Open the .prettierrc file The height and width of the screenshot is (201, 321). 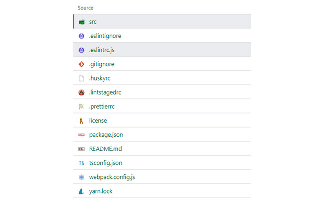[x=102, y=107]
